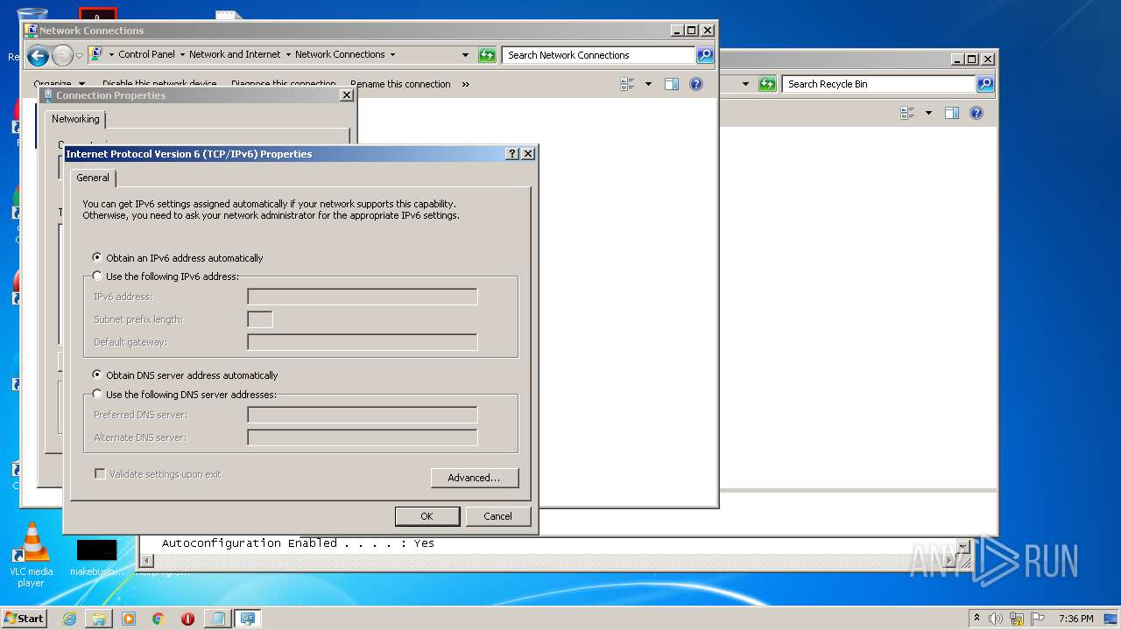Expand dropdown after Network Connections breadcrumb

coord(392,54)
